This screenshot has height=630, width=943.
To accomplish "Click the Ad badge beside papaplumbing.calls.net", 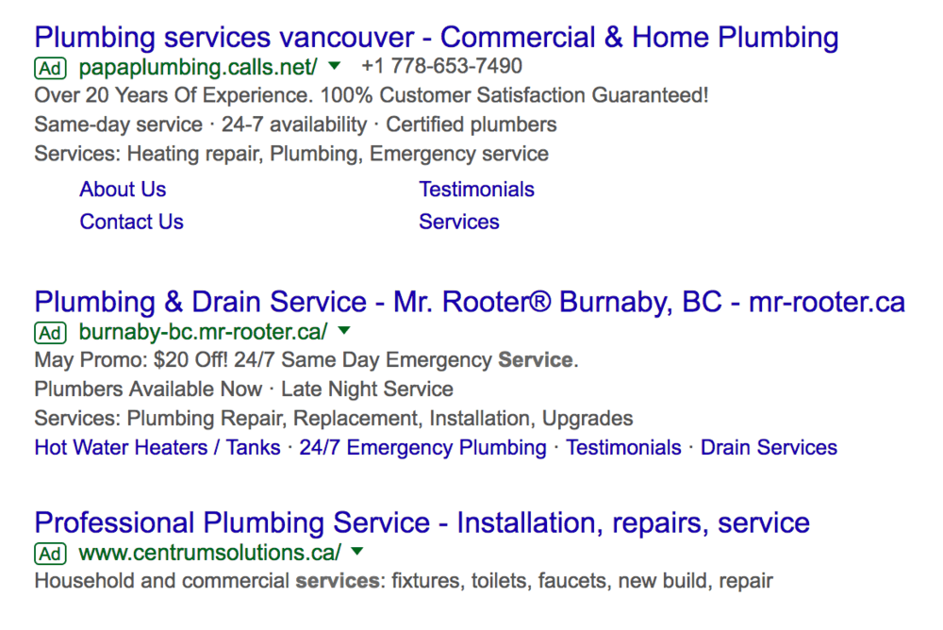I will click(50, 68).
